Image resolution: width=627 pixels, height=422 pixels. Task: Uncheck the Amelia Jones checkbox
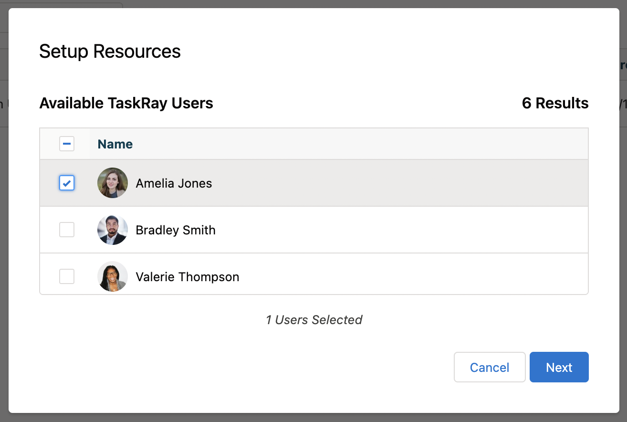pyautogui.click(x=66, y=183)
